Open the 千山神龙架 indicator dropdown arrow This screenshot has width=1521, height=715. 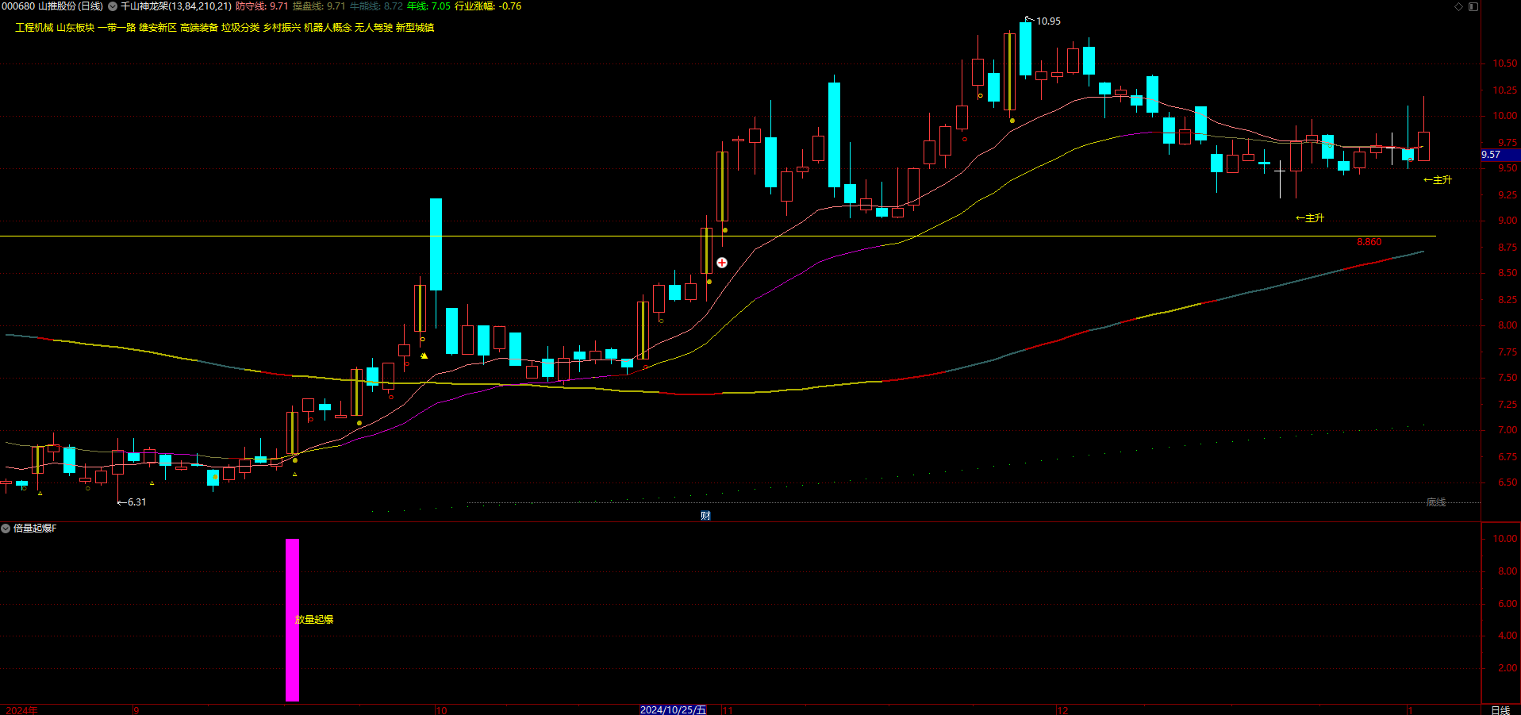click(113, 6)
